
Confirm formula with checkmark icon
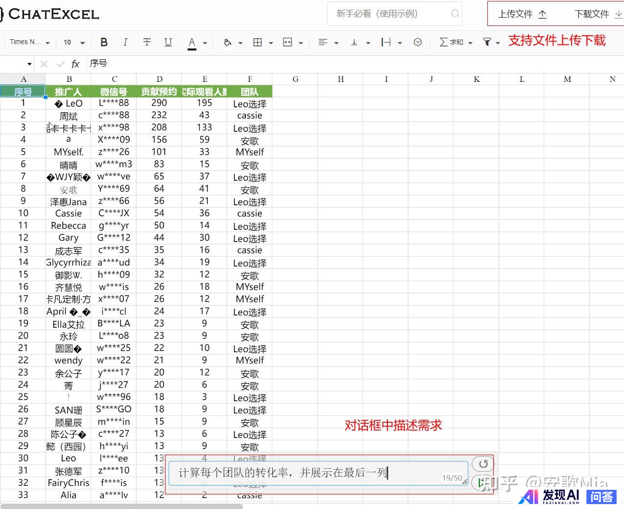[60, 64]
